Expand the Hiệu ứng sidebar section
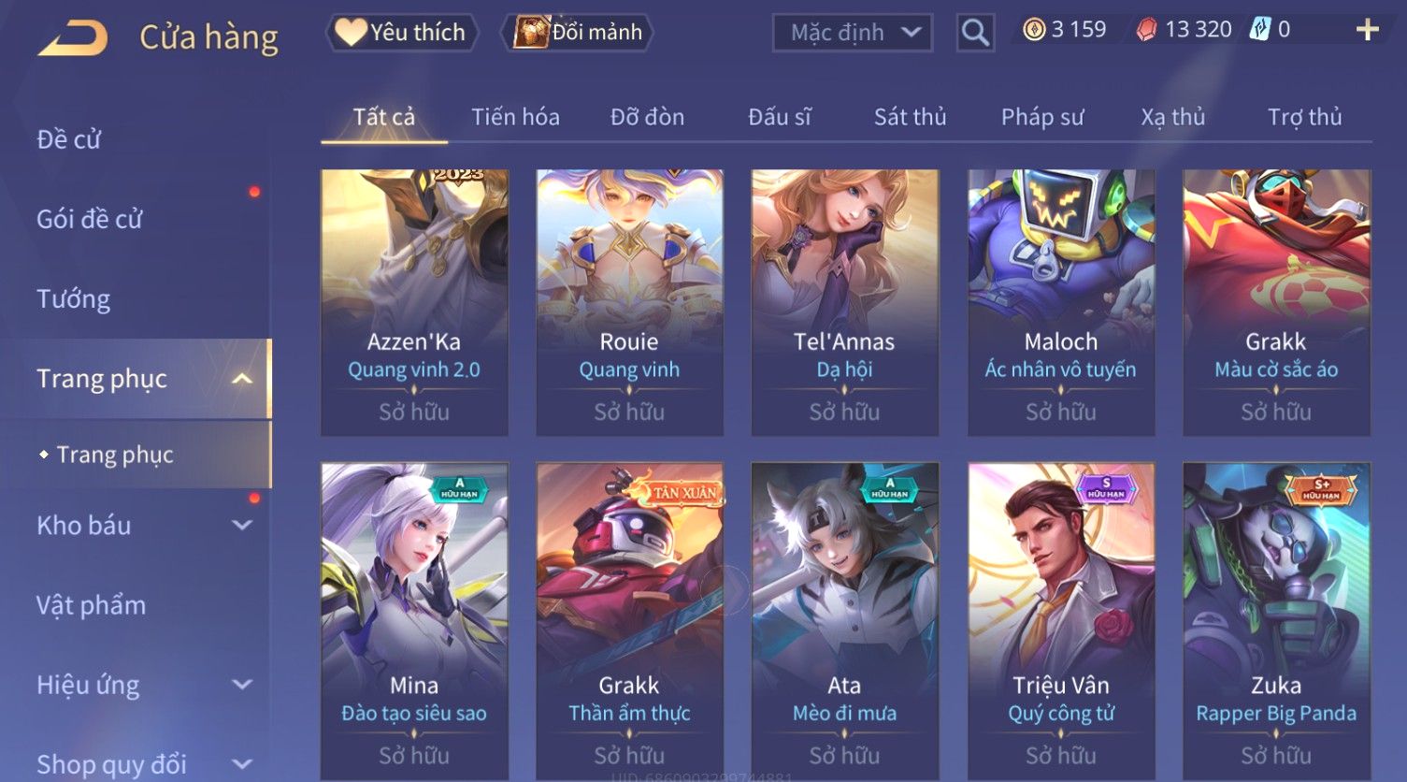 [242, 685]
